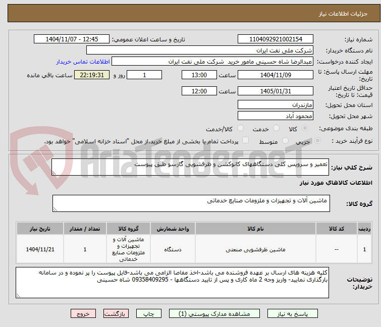Select the خدمت radio button

tap(276, 128)
